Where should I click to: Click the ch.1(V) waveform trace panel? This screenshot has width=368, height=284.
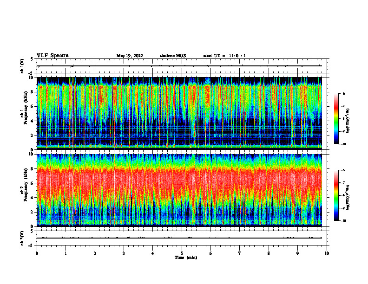[x=182, y=66]
